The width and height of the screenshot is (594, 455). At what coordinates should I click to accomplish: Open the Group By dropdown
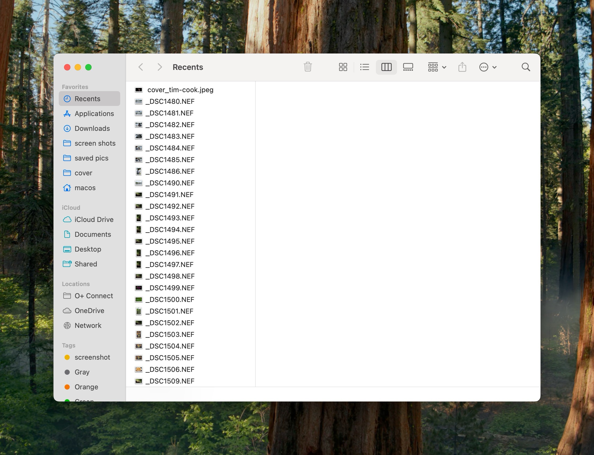pyautogui.click(x=437, y=67)
